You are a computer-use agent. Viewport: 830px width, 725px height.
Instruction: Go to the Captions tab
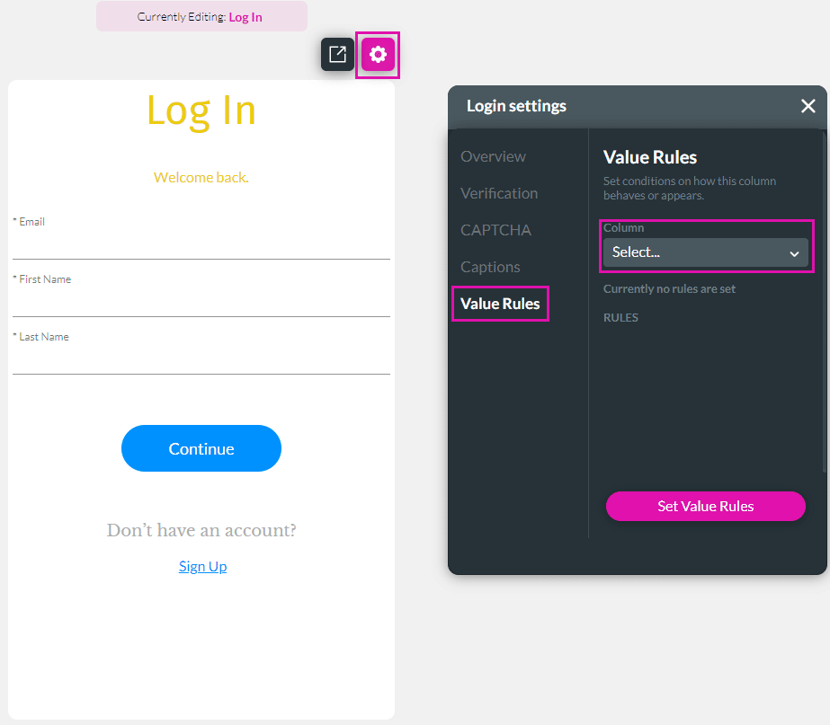(490, 267)
